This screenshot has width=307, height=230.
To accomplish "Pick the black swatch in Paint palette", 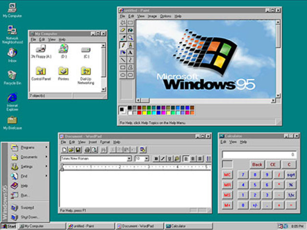I will (130, 108).
